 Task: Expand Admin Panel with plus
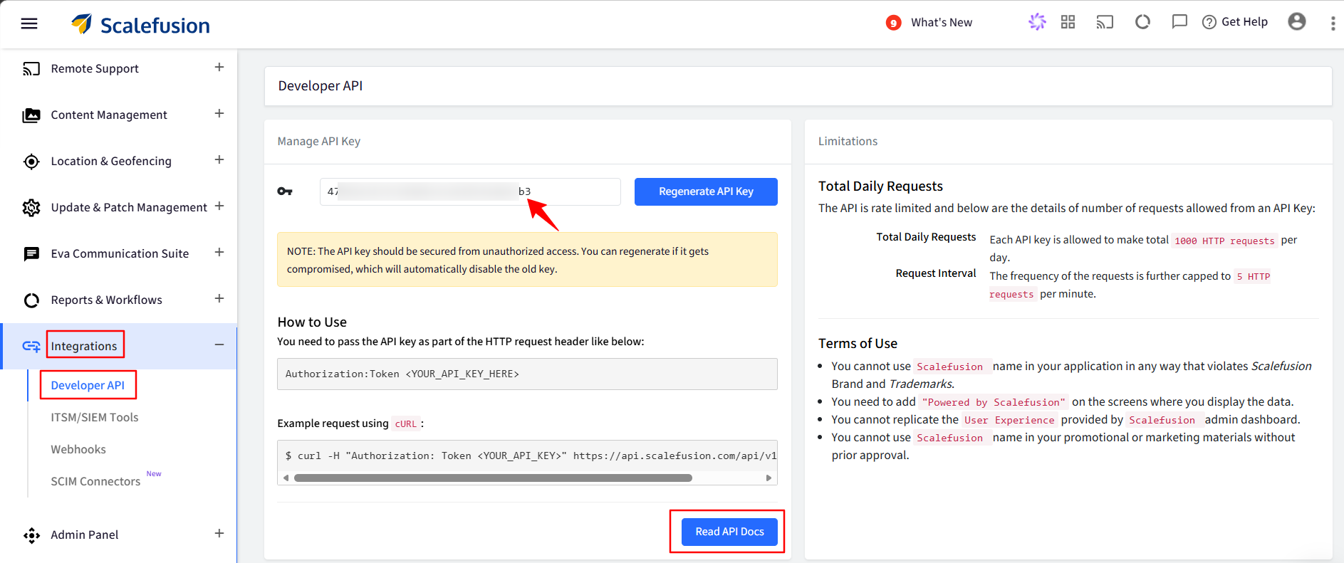pyautogui.click(x=219, y=534)
